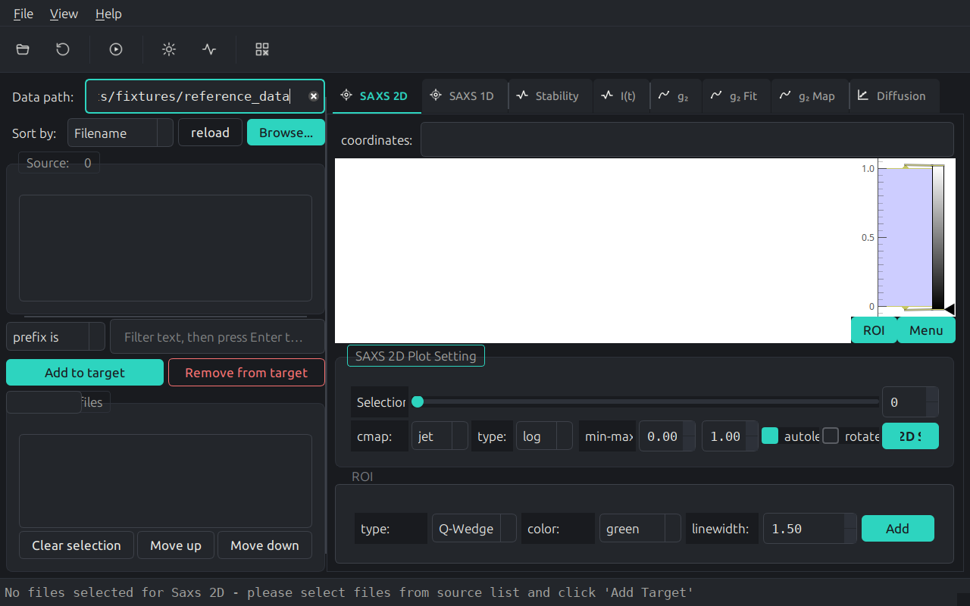Switch to the Diffusion tab
Viewport: 970px width, 606px height.
pyautogui.click(x=893, y=96)
